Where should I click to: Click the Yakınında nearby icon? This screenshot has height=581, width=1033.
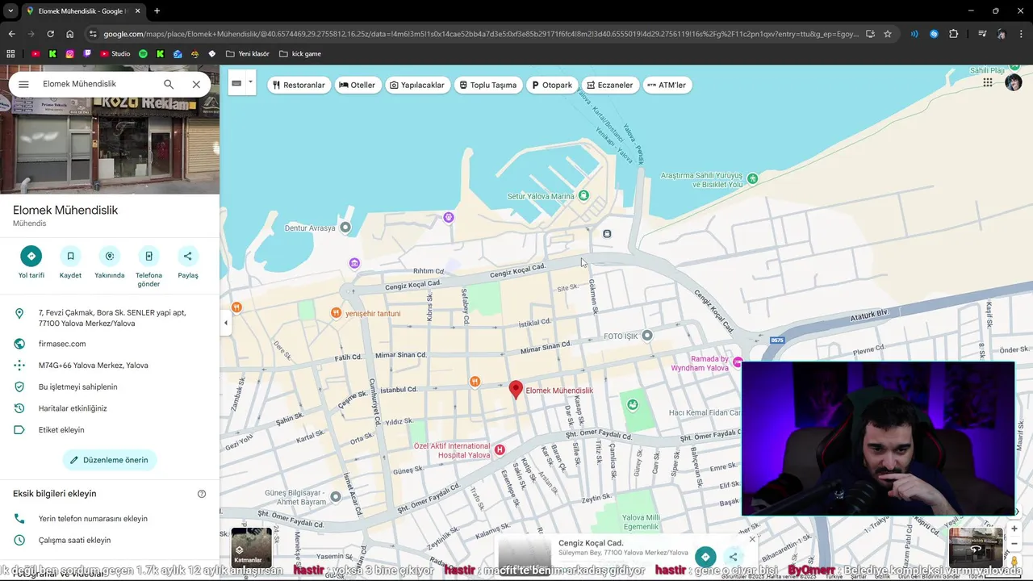[x=110, y=256]
